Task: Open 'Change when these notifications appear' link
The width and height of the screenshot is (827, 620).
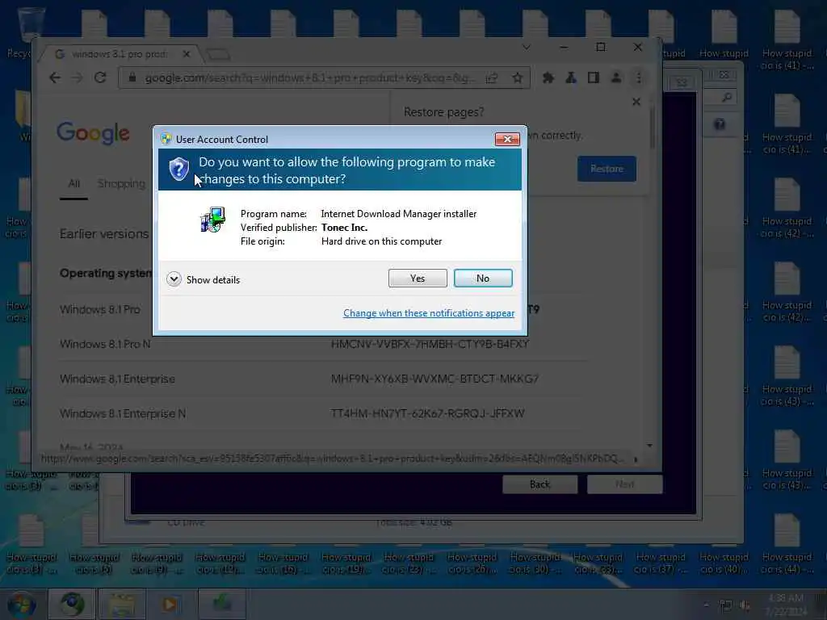Action: pyautogui.click(x=429, y=313)
